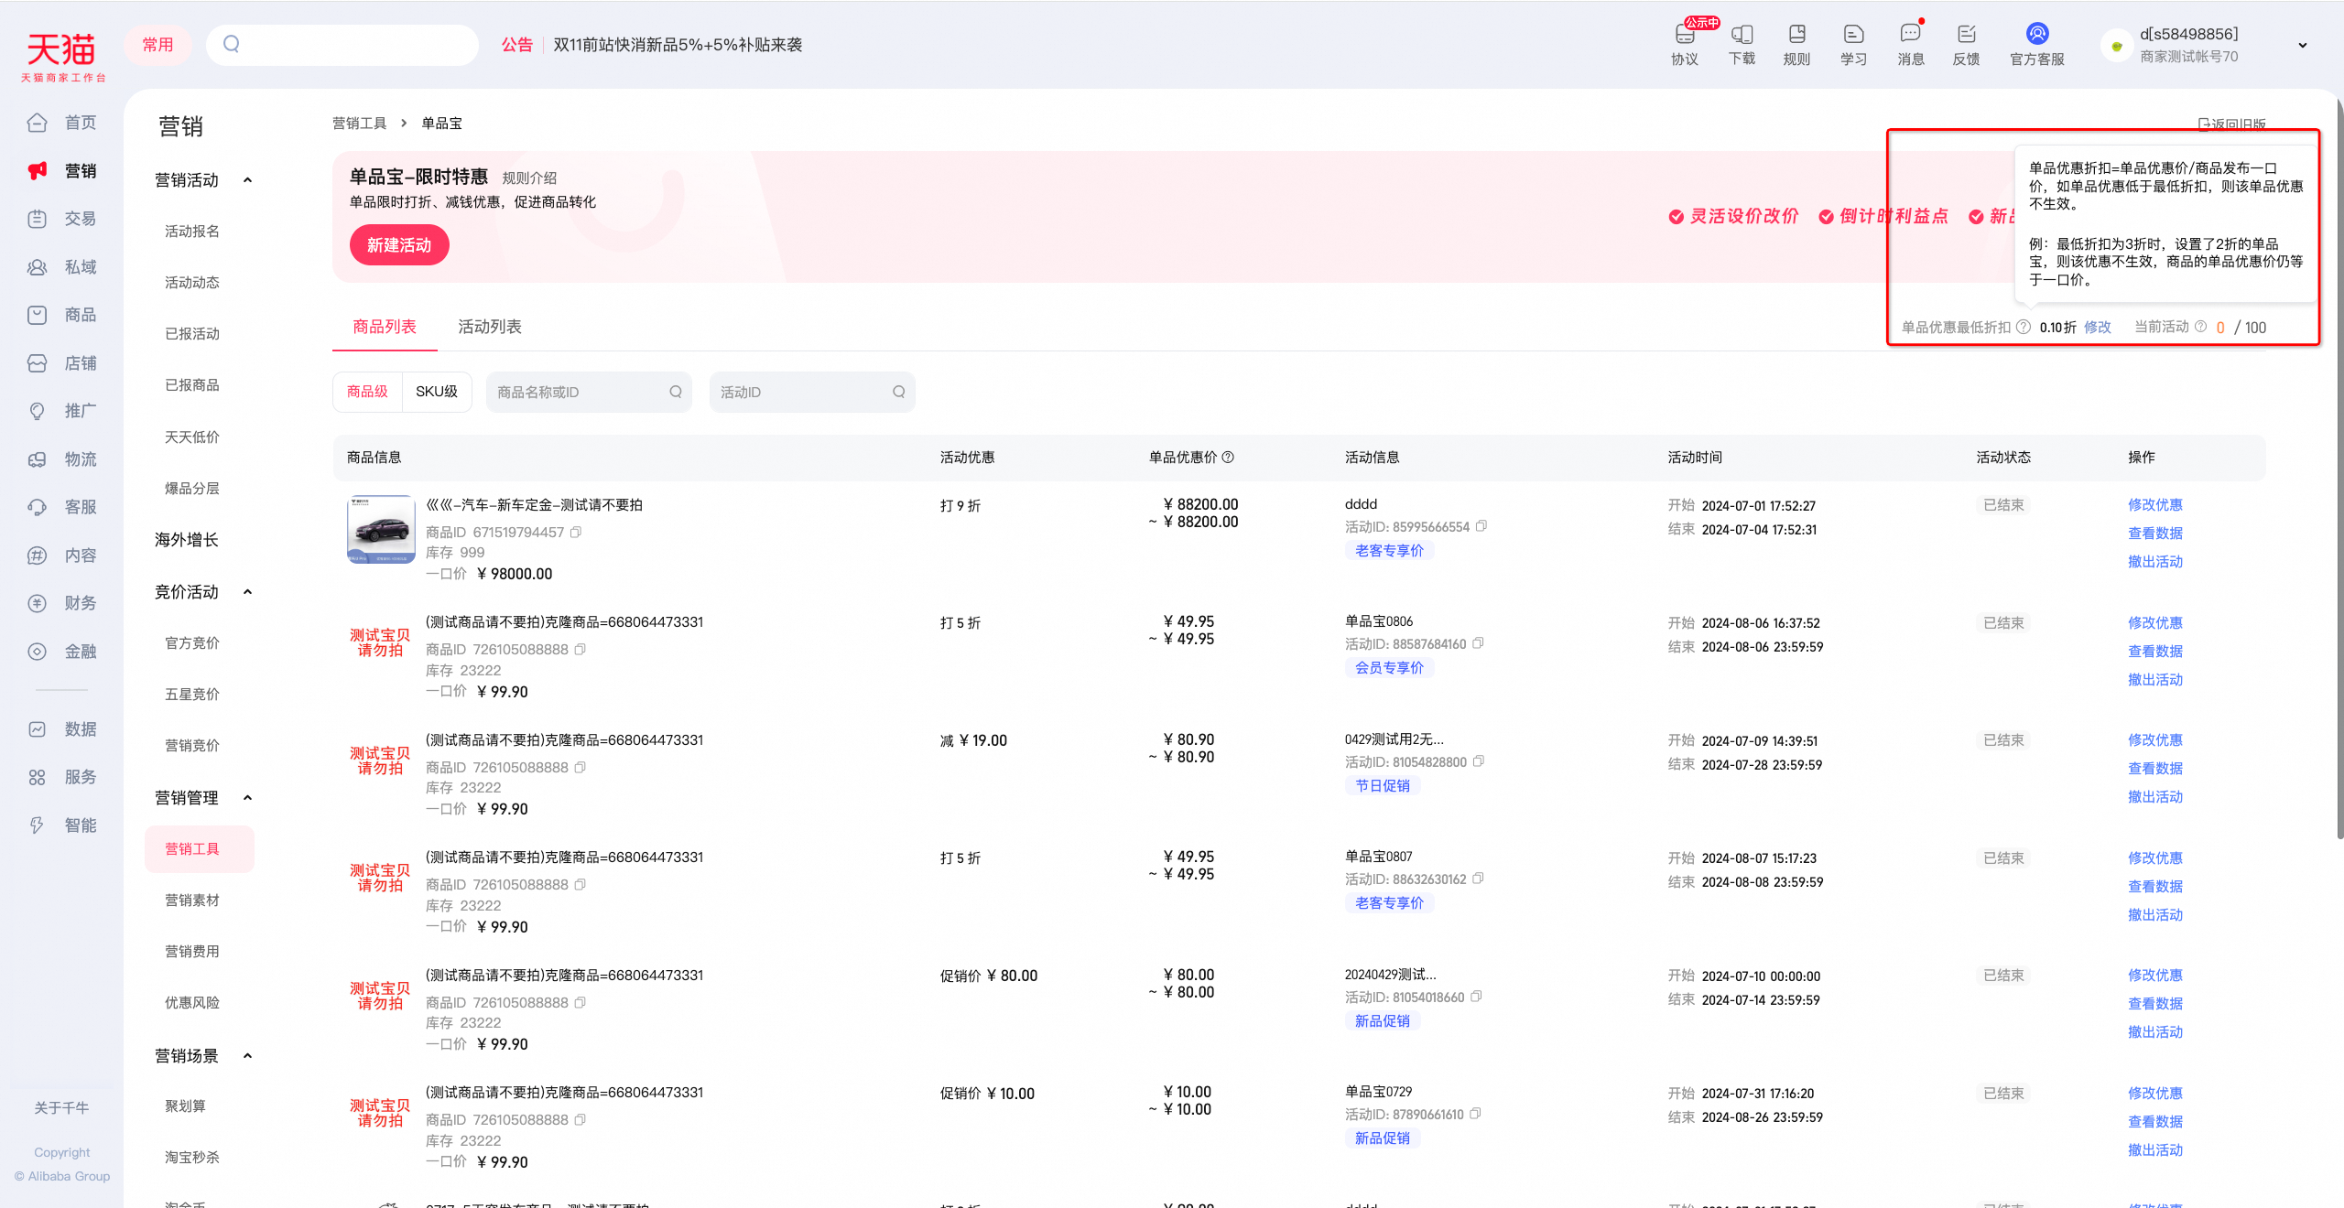Collapse 营销活动 menu group
The width and height of the screenshot is (2344, 1208).
(247, 180)
